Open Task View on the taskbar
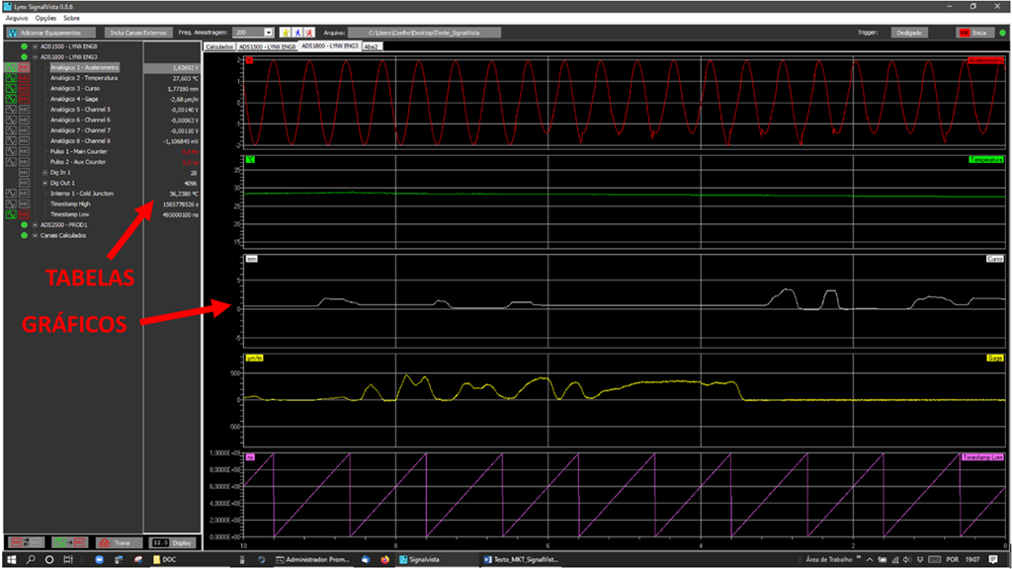This screenshot has height=569, width=1012. click(68, 560)
